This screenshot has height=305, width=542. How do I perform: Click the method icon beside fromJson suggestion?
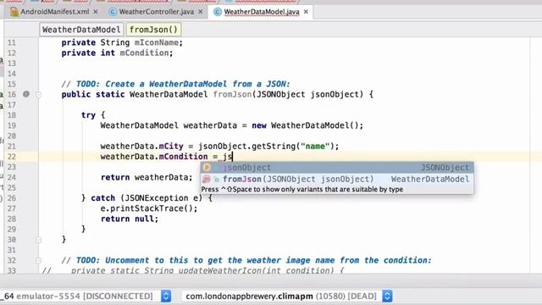(207, 179)
